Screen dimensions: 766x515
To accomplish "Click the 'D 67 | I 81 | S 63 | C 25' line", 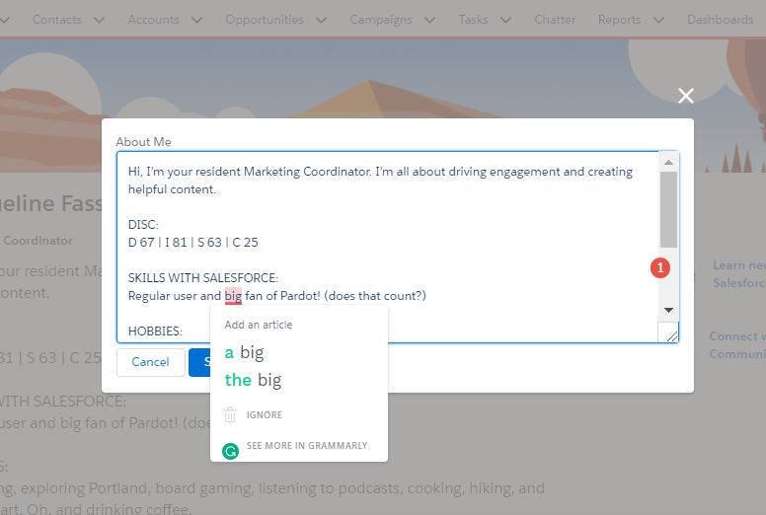I will pyautogui.click(x=192, y=243).
